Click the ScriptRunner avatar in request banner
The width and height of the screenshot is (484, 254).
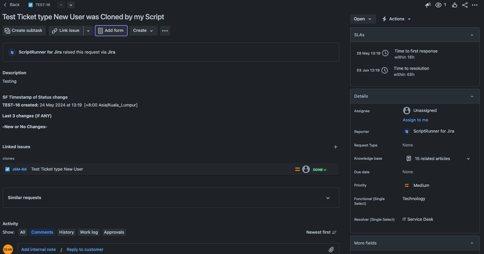click(12, 52)
